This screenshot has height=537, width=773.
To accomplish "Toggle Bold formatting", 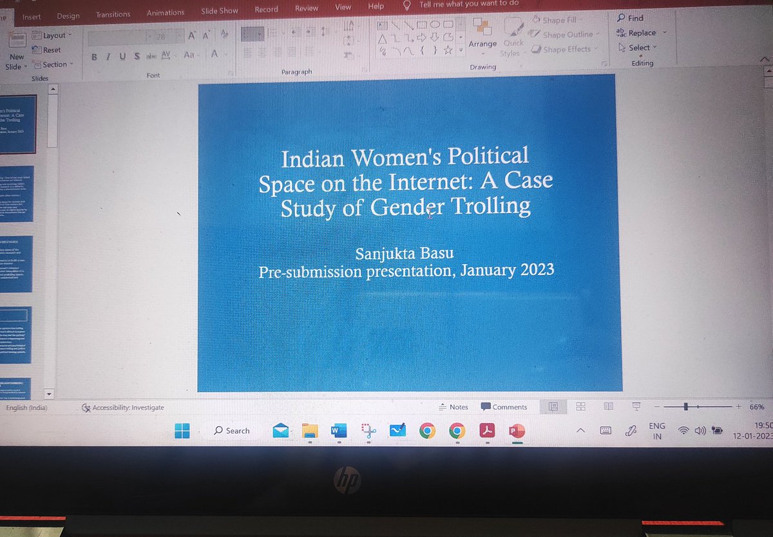I will coord(95,57).
